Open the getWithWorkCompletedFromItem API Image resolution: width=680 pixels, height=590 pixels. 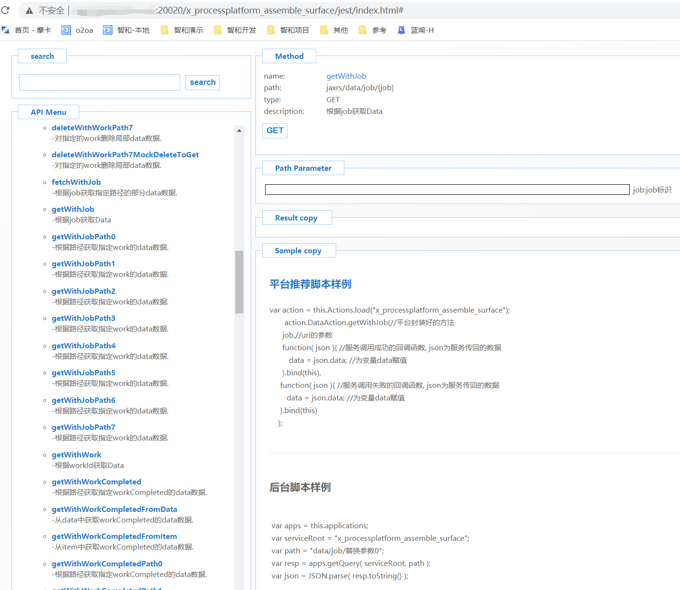click(114, 536)
